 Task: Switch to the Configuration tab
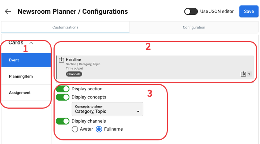pyautogui.click(x=194, y=27)
